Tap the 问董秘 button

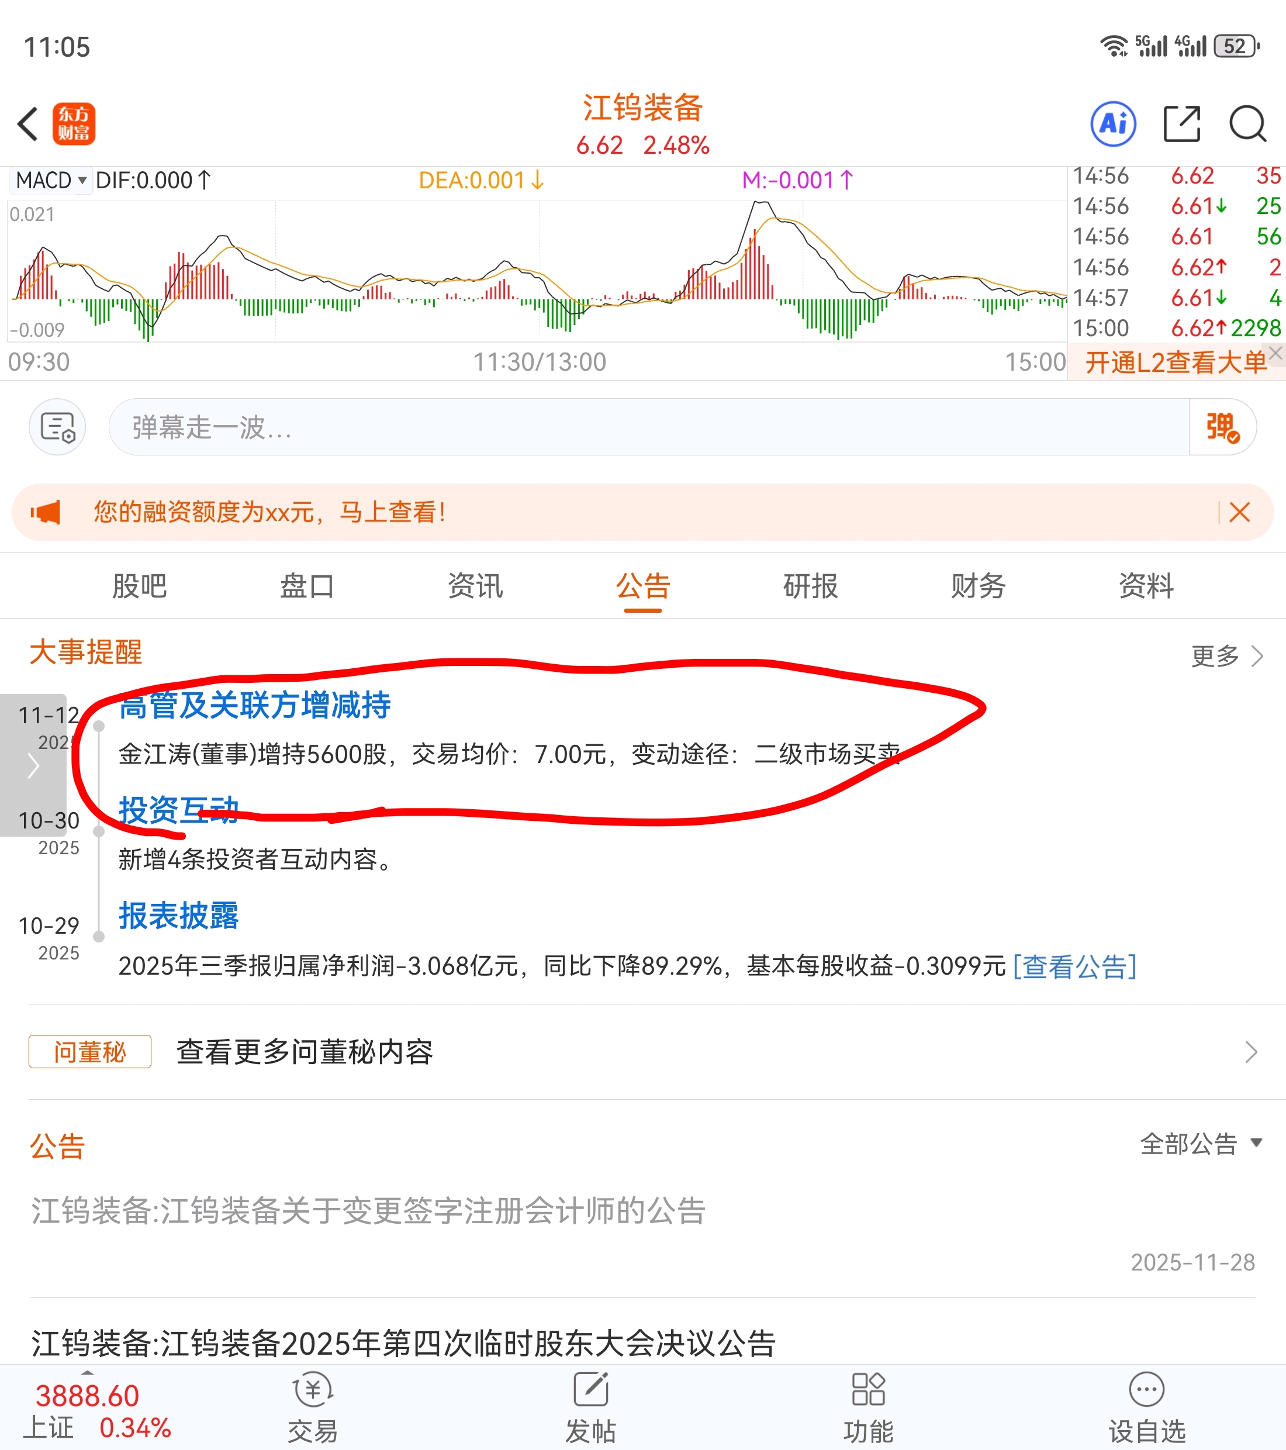(89, 1051)
